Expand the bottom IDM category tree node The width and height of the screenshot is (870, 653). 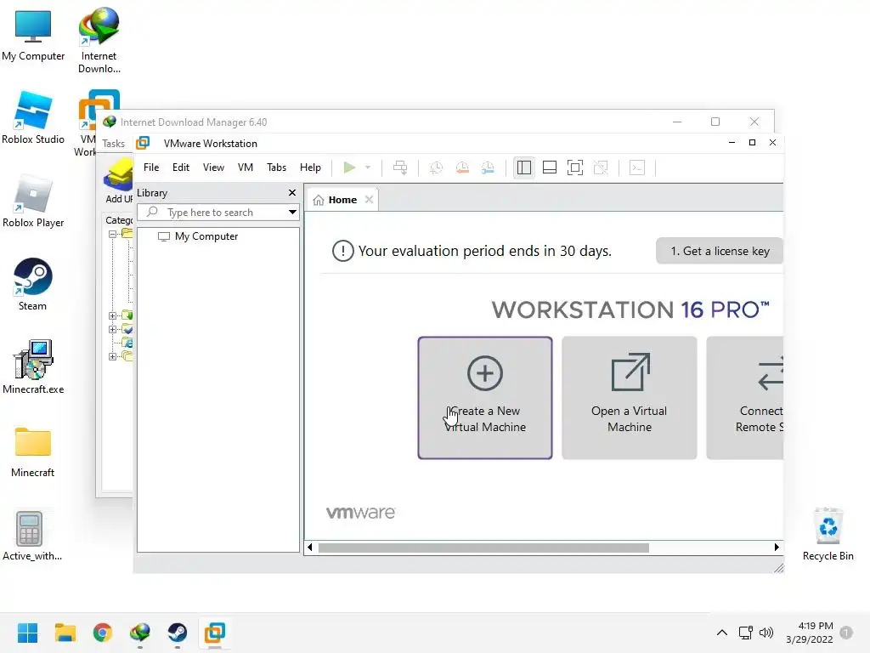(x=112, y=356)
